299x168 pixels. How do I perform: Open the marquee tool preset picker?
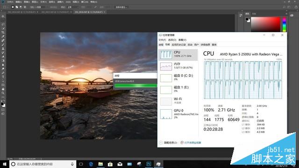click(x=5, y=7)
